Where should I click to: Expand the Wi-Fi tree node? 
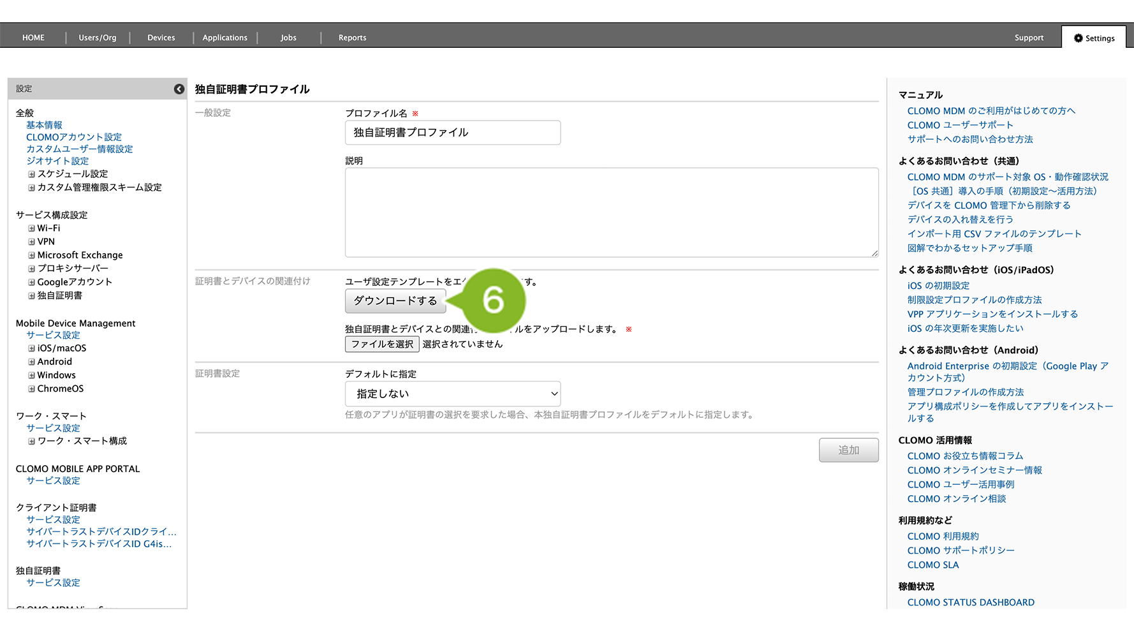31,228
